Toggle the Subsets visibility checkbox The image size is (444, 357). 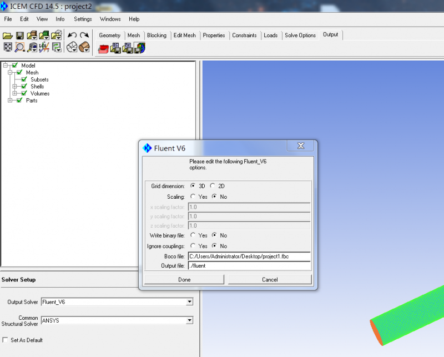pyautogui.click(x=24, y=79)
